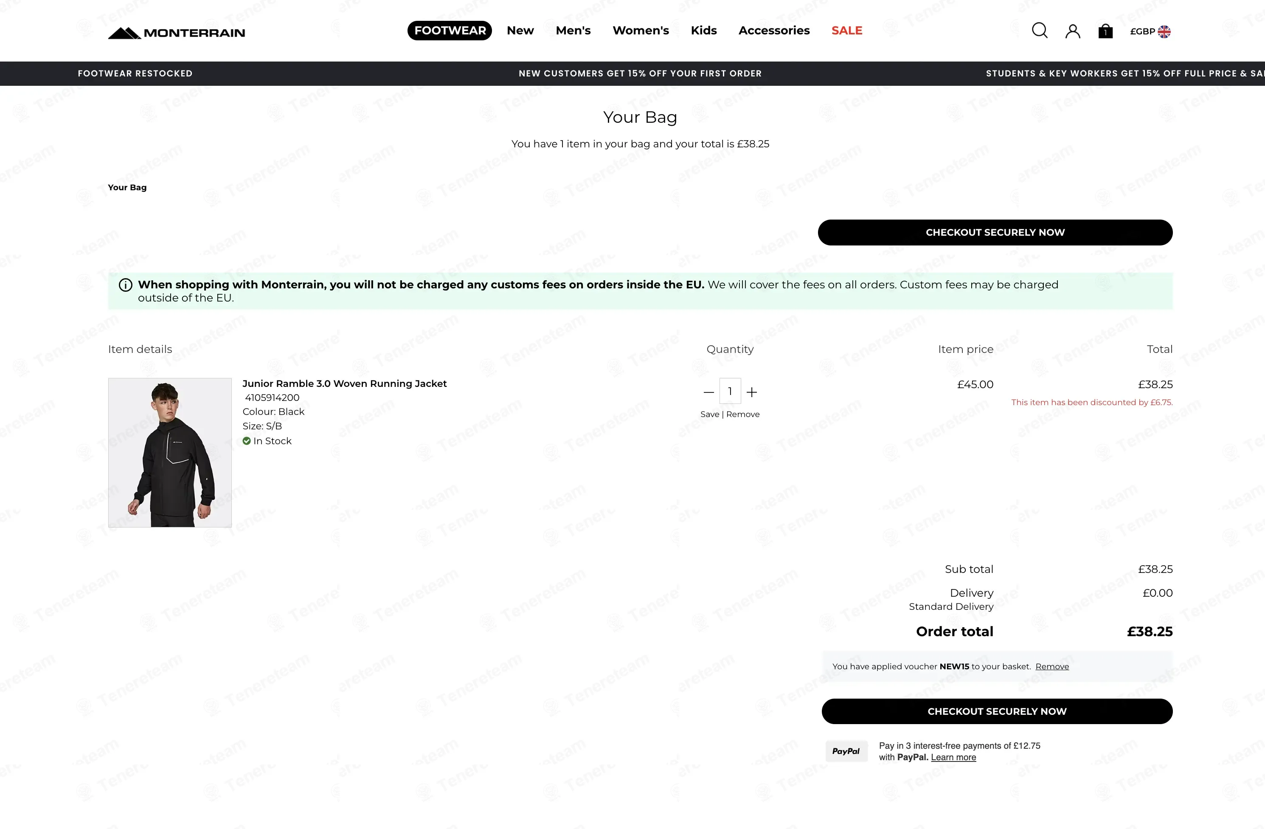Viewport: 1265px width, 829px height.
Task: Click the top Checkout Securely Now button
Action: [995, 232]
